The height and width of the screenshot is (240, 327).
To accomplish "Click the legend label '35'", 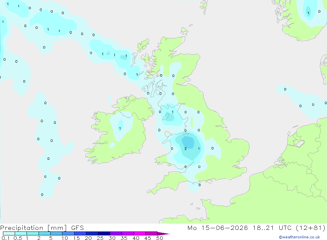I will (x=124, y=238).
